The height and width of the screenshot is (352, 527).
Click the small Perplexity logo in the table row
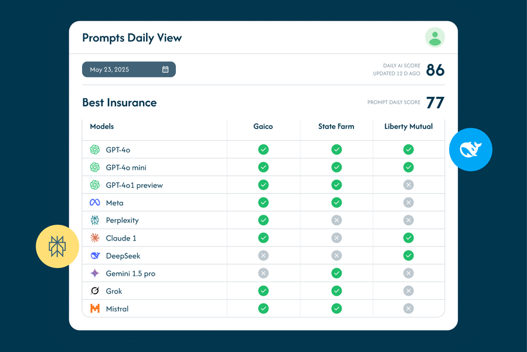tap(95, 220)
